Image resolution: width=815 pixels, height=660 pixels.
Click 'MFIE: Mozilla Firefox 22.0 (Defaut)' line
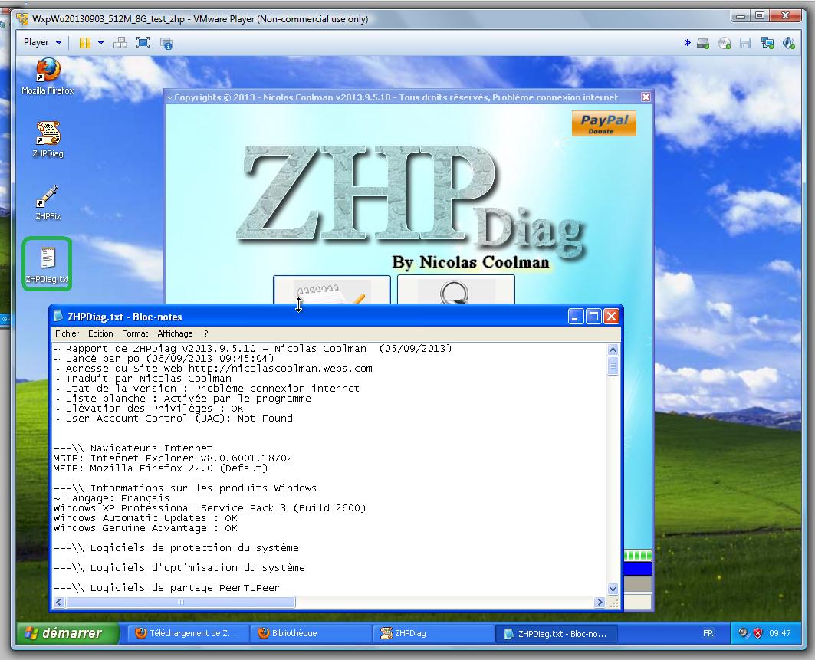coord(160,468)
